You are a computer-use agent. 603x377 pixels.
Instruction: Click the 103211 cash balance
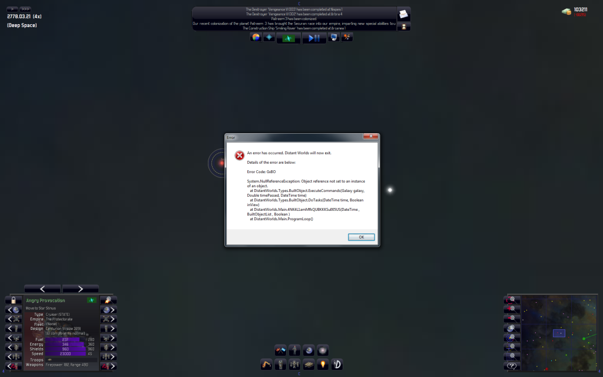[580, 9]
